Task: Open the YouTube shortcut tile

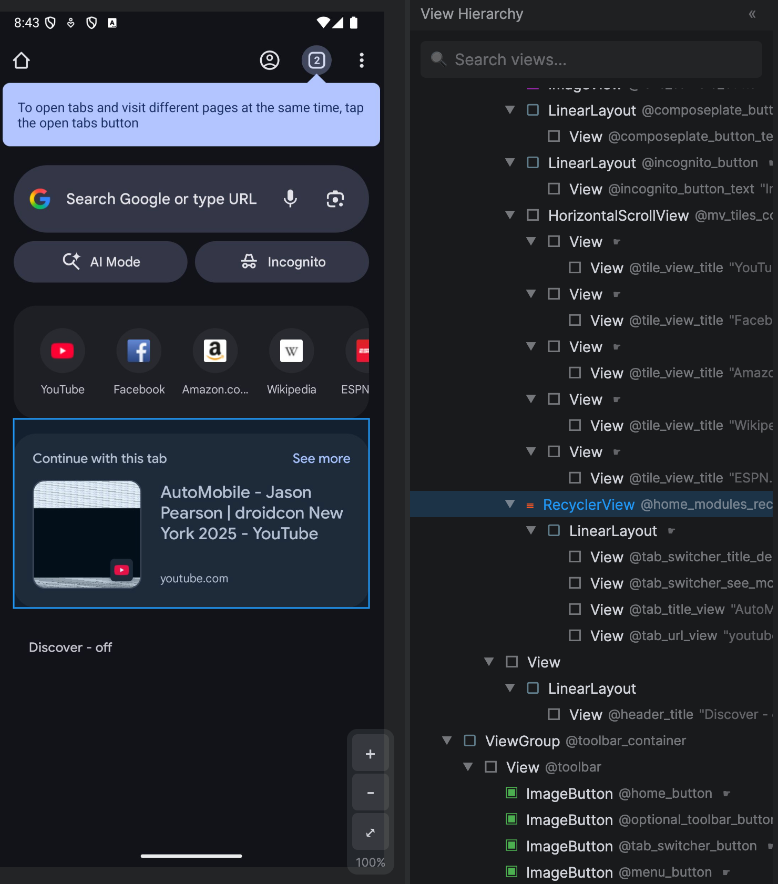Action: tap(63, 351)
